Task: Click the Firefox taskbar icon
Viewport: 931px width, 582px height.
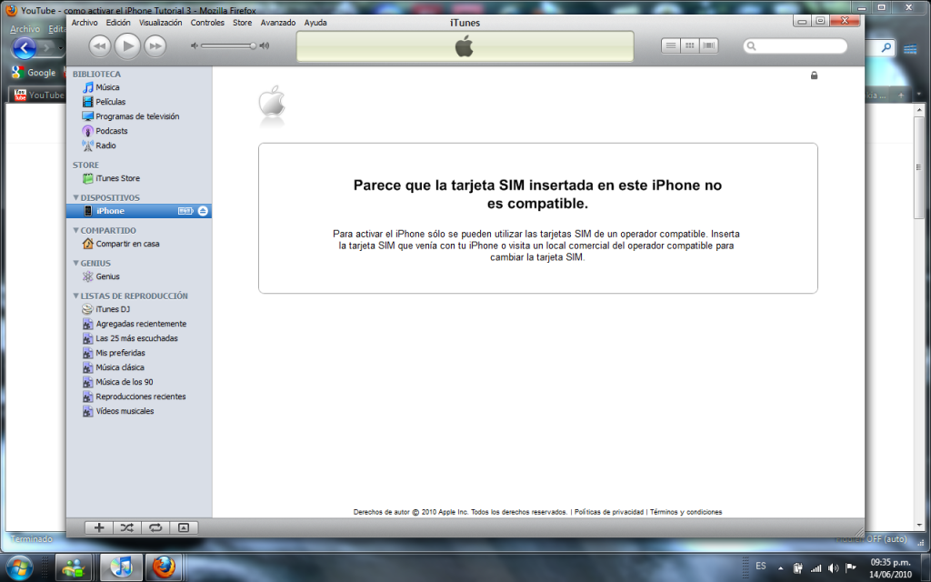Action: click(165, 567)
